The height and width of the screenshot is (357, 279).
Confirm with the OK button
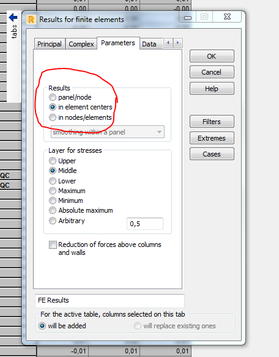click(212, 56)
